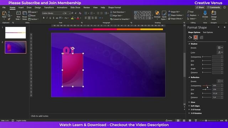Click the Share button
Screen dimensions: 228x128
pos(200,7)
